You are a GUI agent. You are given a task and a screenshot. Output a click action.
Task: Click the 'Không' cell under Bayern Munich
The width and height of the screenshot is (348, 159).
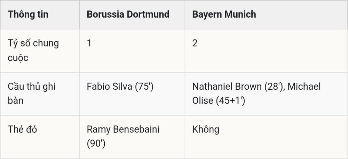[206, 130]
